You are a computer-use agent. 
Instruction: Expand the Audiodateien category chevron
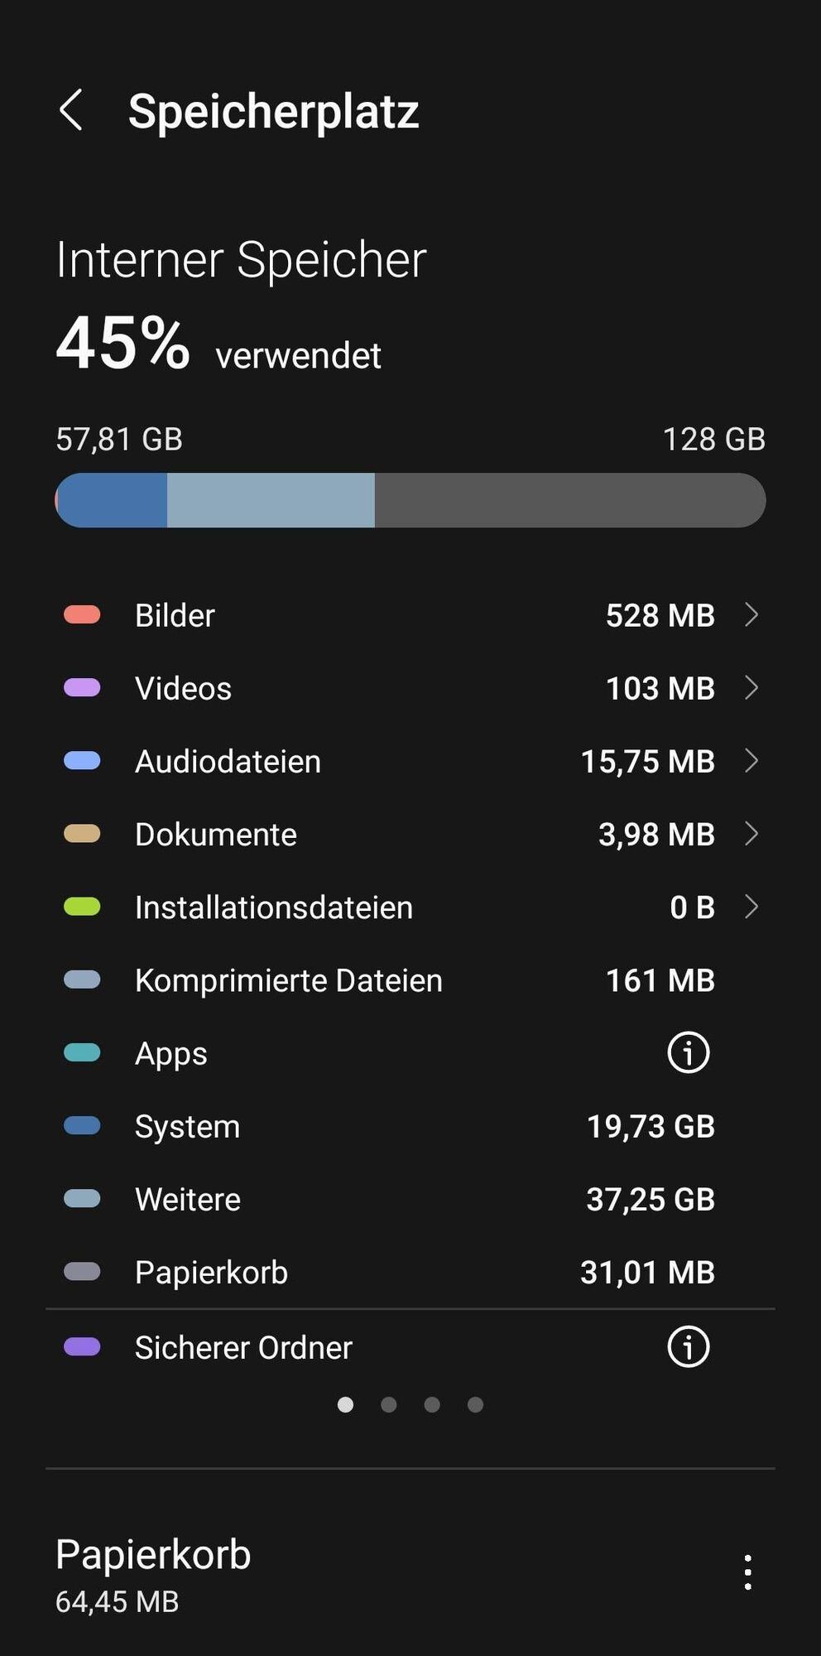(751, 760)
